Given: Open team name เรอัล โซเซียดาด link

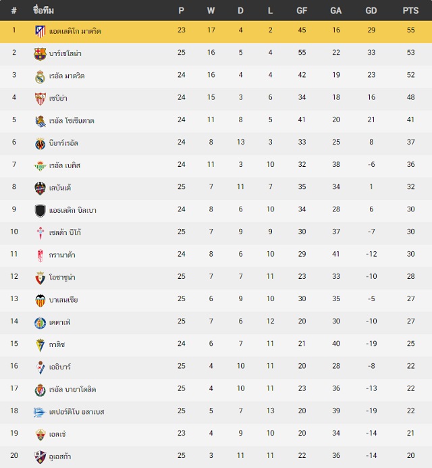Looking at the screenshot, I should coord(72,121).
